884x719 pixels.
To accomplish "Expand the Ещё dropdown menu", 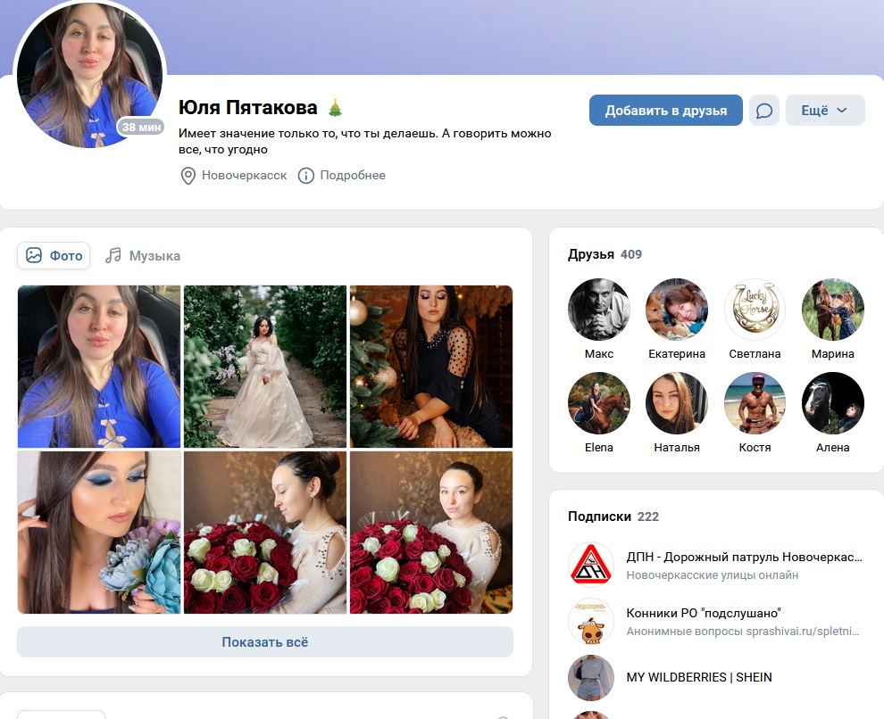I will (825, 111).
